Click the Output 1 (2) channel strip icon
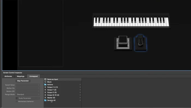 pos(45,90)
